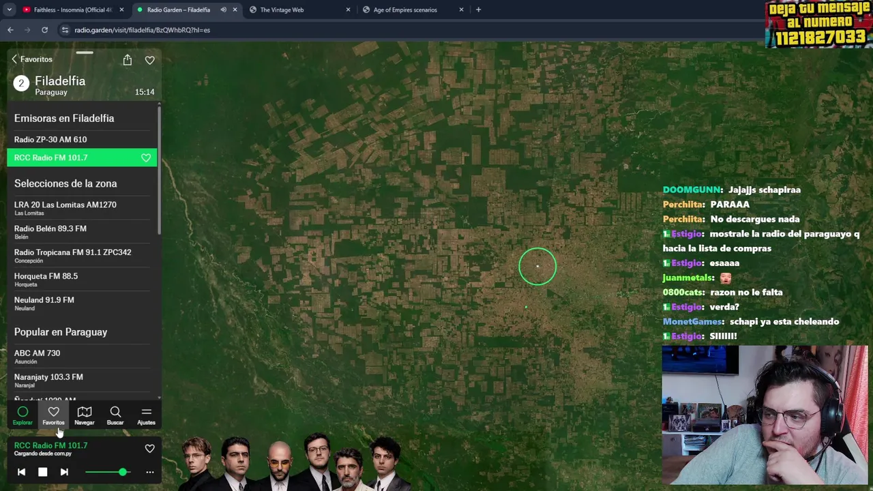The image size is (873, 491).
Task: Share the Filadelfia location
Action: 127,60
